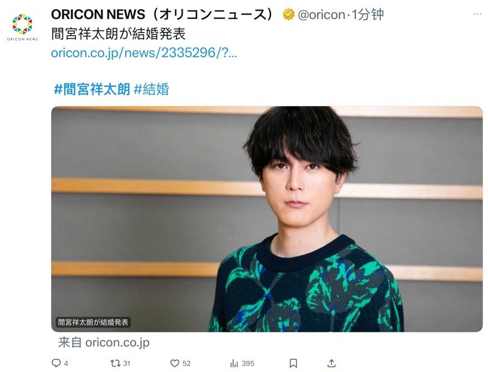The width and height of the screenshot is (488, 372).
Task: Click the 1分钟 timestamp
Action: tap(367, 15)
